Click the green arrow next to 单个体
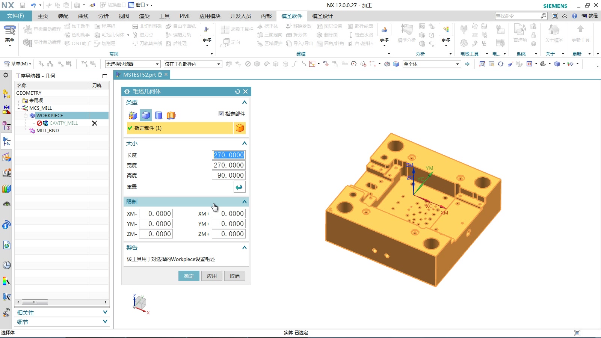 pos(467,64)
